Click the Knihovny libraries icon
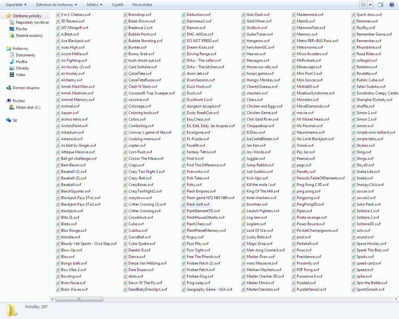The image size is (399, 319). [x=9, y=48]
